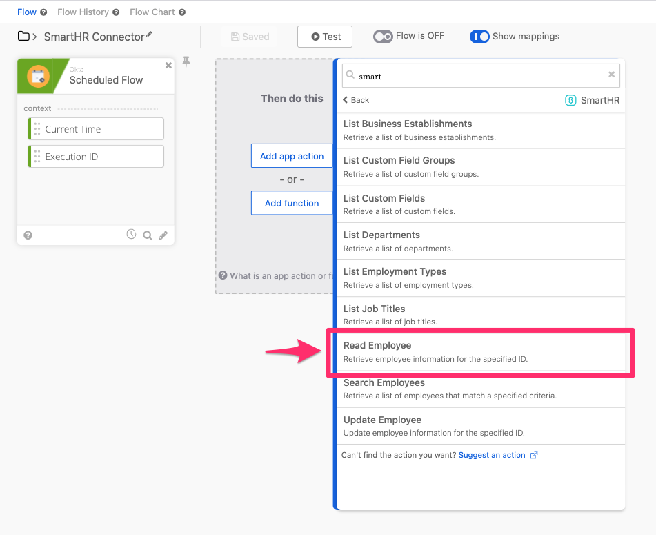Click the SmartHR connector icon in the panel header

[x=570, y=99]
